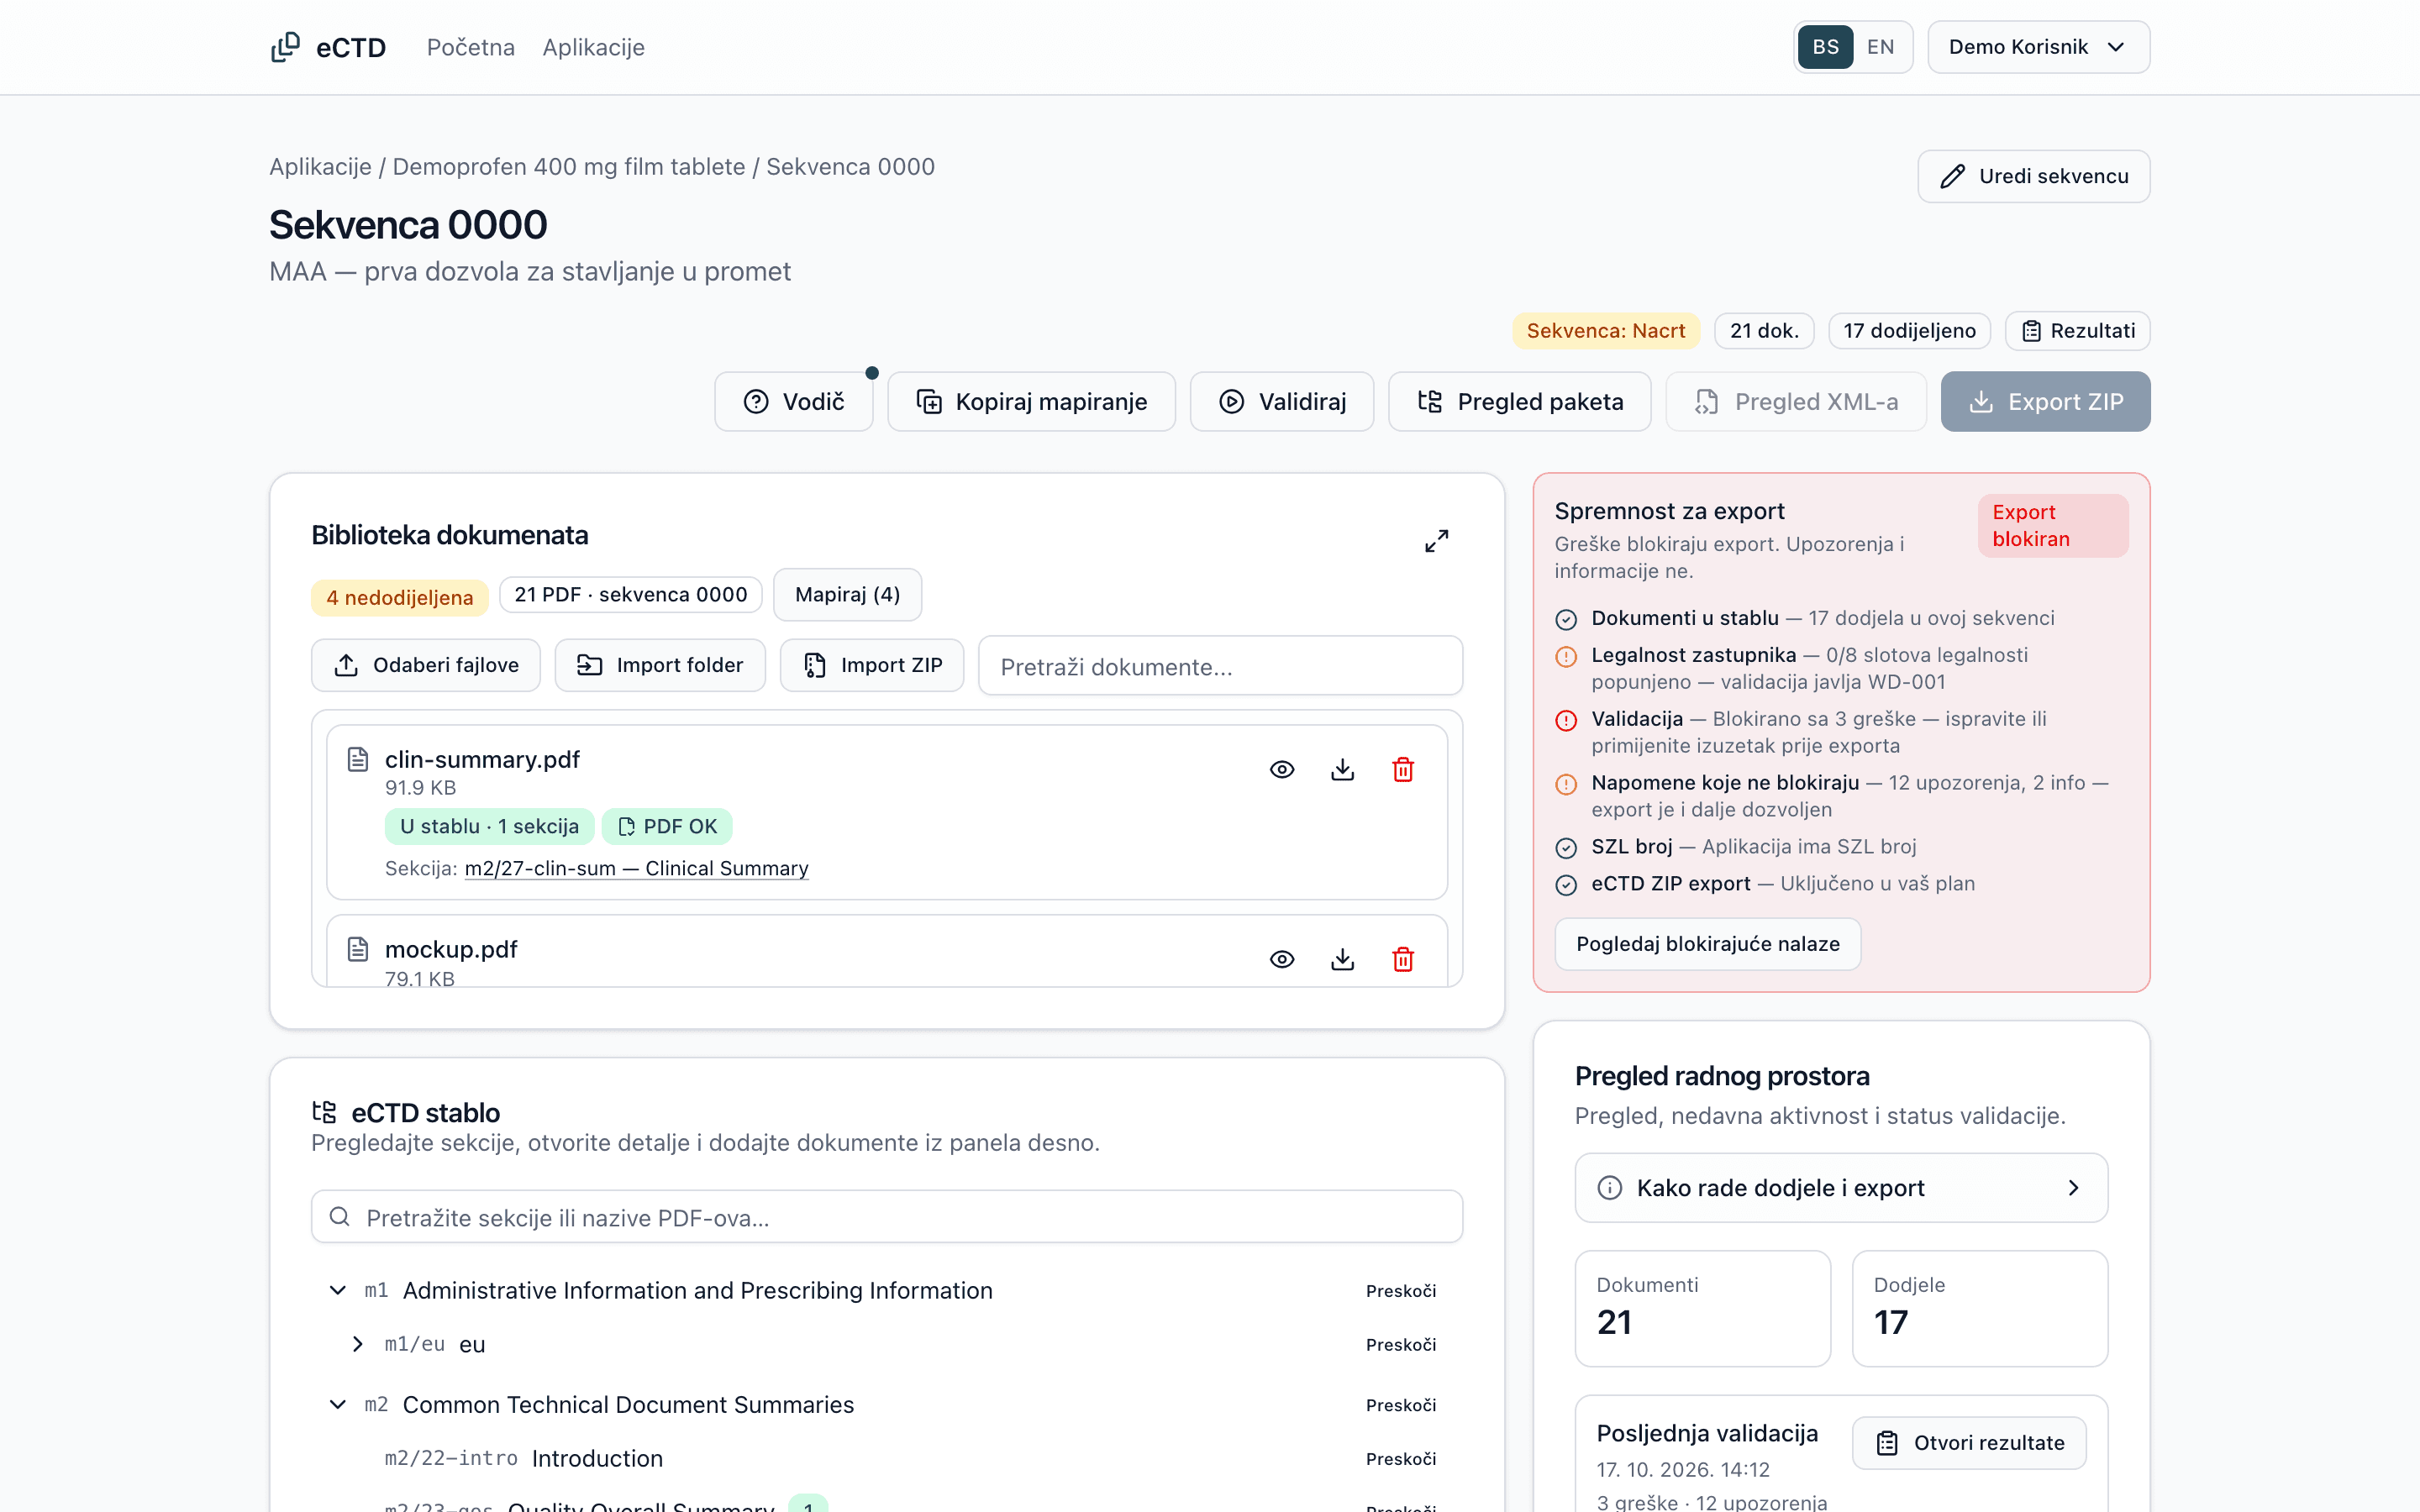The image size is (2420, 1512).
Task: Click Aplikacije breadcrumb link
Action: point(320,167)
